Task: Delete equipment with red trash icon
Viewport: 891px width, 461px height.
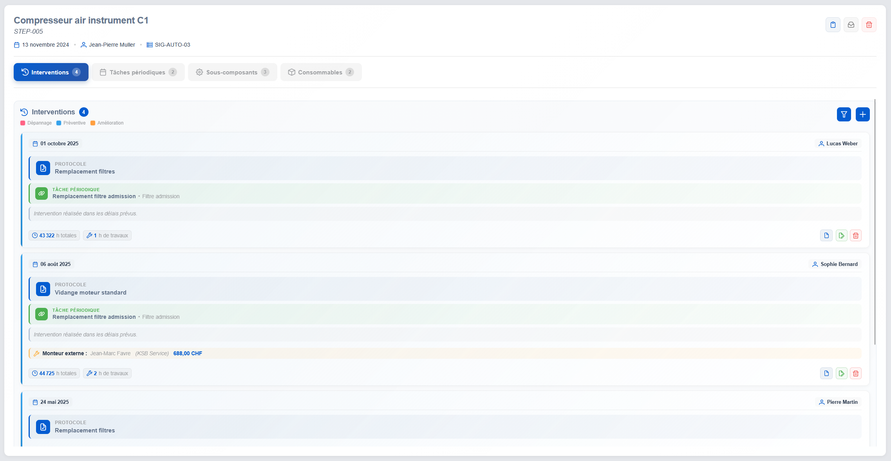Action: tap(869, 25)
